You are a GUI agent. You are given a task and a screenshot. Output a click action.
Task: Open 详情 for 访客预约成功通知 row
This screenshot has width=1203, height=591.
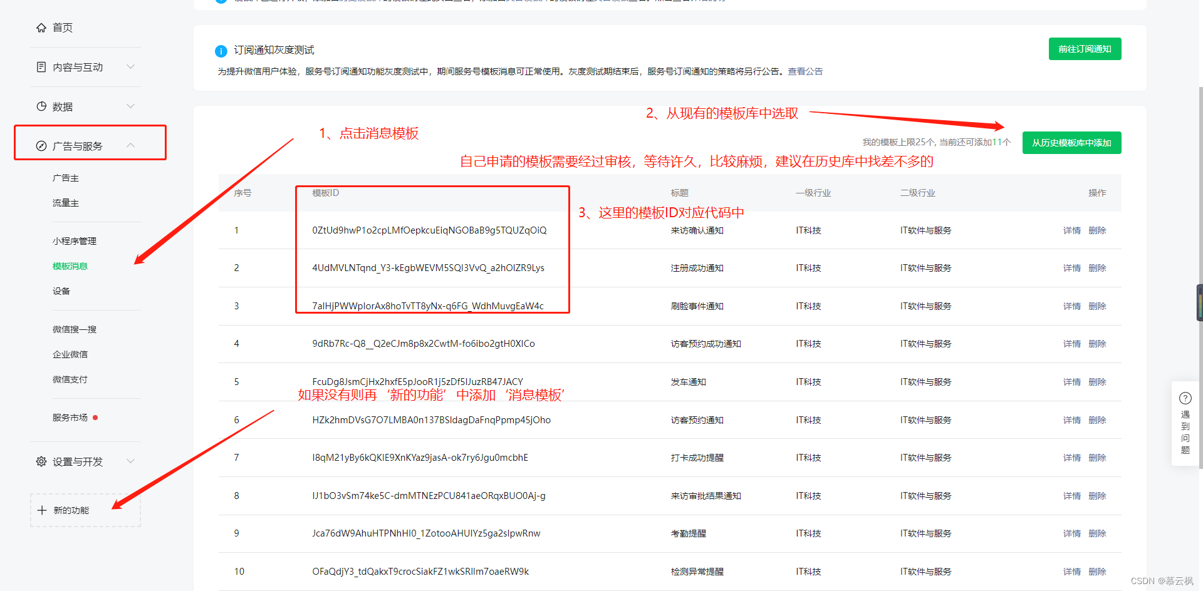click(1071, 344)
